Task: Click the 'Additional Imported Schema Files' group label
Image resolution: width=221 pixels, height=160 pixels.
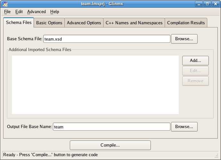Action: [x=40, y=50]
